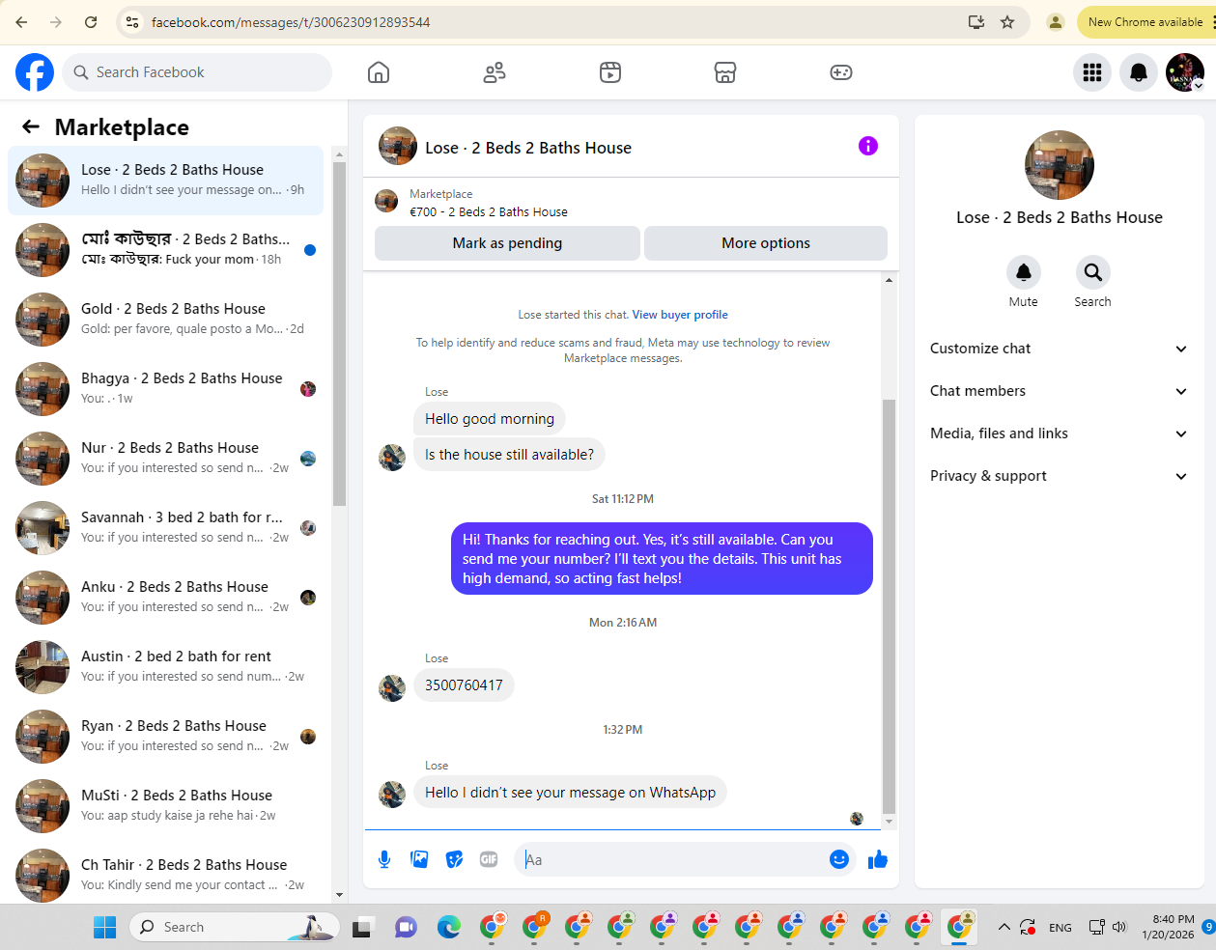Record a voice clip with microphone icon
The image size is (1216, 950).
384,859
